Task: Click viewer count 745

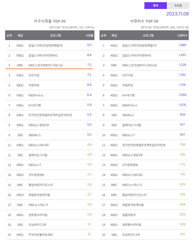Action: (x=182, y=155)
